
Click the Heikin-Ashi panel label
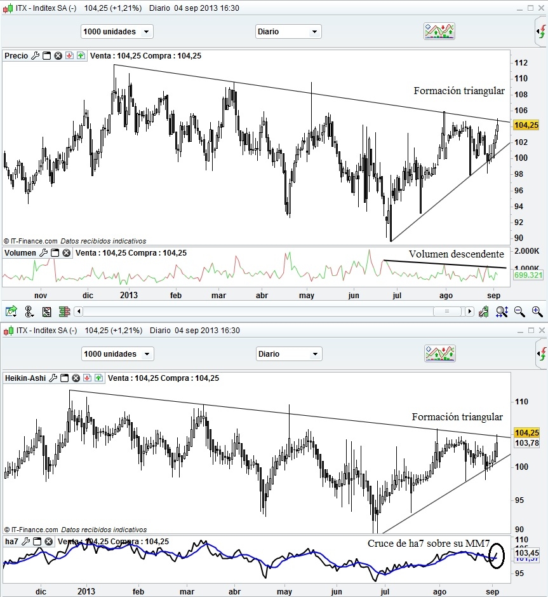tap(25, 378)
